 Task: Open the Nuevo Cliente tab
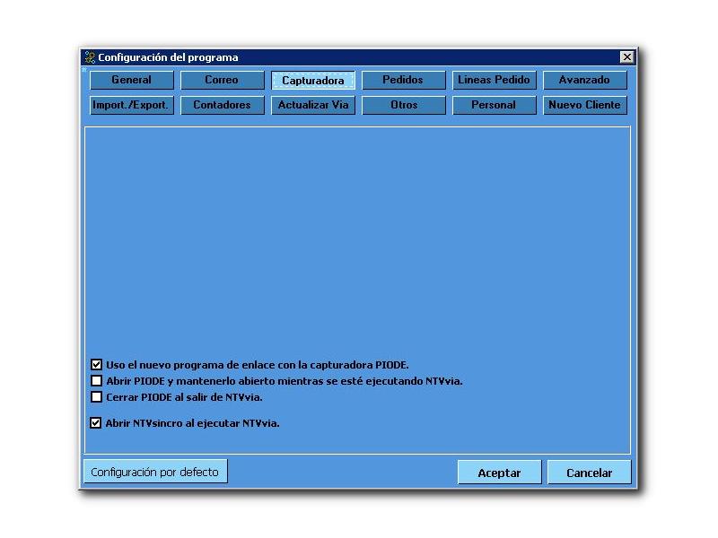click(x=585, y=105)
